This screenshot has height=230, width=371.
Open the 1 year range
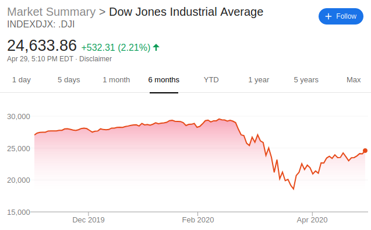pos(259,80)
